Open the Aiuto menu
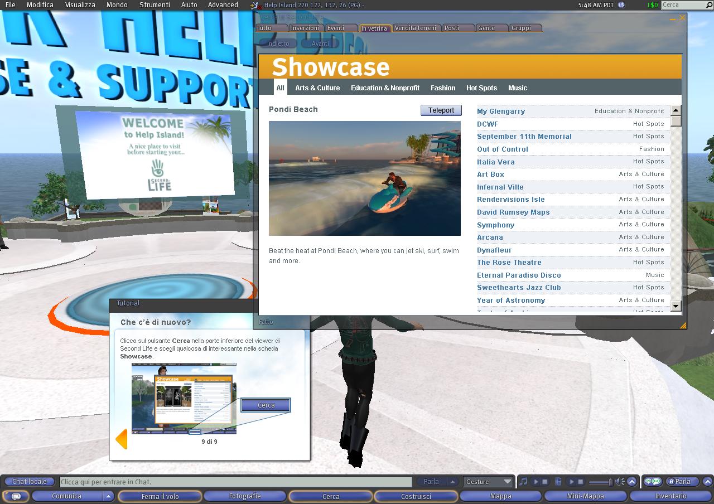The width and height of the screenshot is (714, 504). (x=189, y=5)
